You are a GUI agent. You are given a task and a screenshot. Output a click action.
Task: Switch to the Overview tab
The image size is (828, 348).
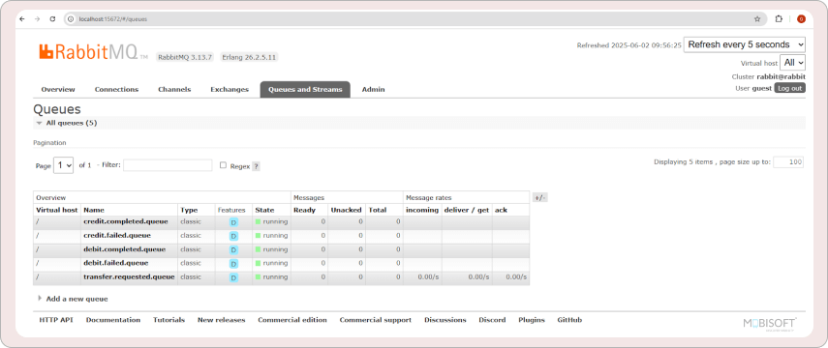(x=58, y=90)
